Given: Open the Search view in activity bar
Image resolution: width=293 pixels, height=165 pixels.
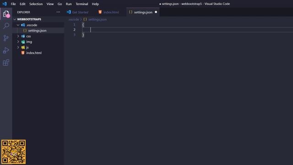Looking at the screenshot, I should tap(6, 26).
